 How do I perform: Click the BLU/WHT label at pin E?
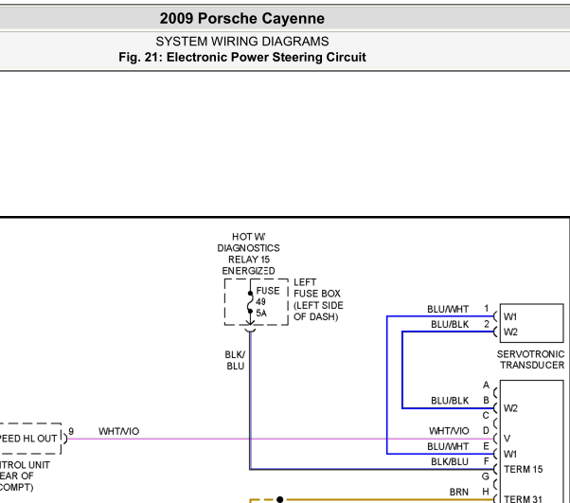coord(448,446)
